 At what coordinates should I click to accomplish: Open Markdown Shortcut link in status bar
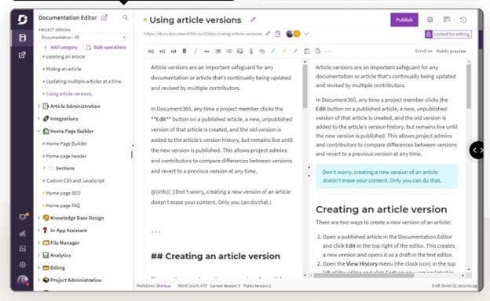pos(163,286)
